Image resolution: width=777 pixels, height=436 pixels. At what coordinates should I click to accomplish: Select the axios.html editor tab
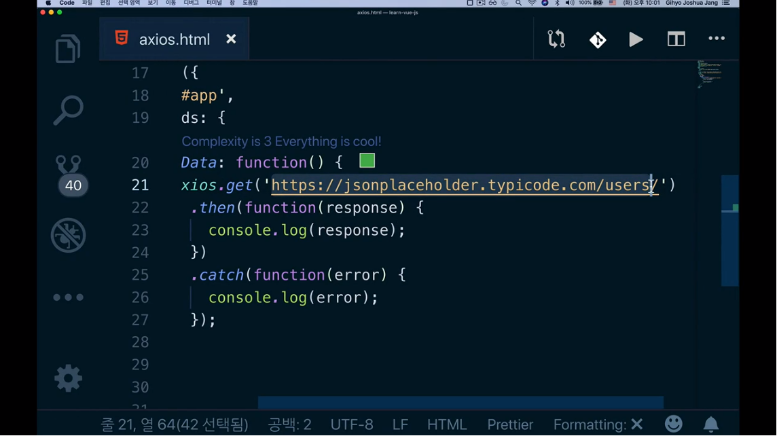tap(174, 39)
